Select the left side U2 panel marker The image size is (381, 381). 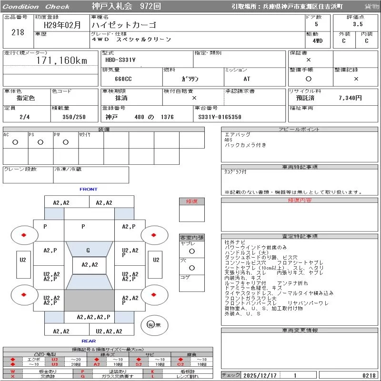(22, 260)
